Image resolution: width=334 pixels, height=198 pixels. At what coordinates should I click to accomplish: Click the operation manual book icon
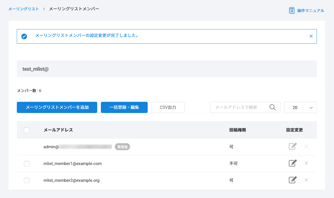coord(292,11)
